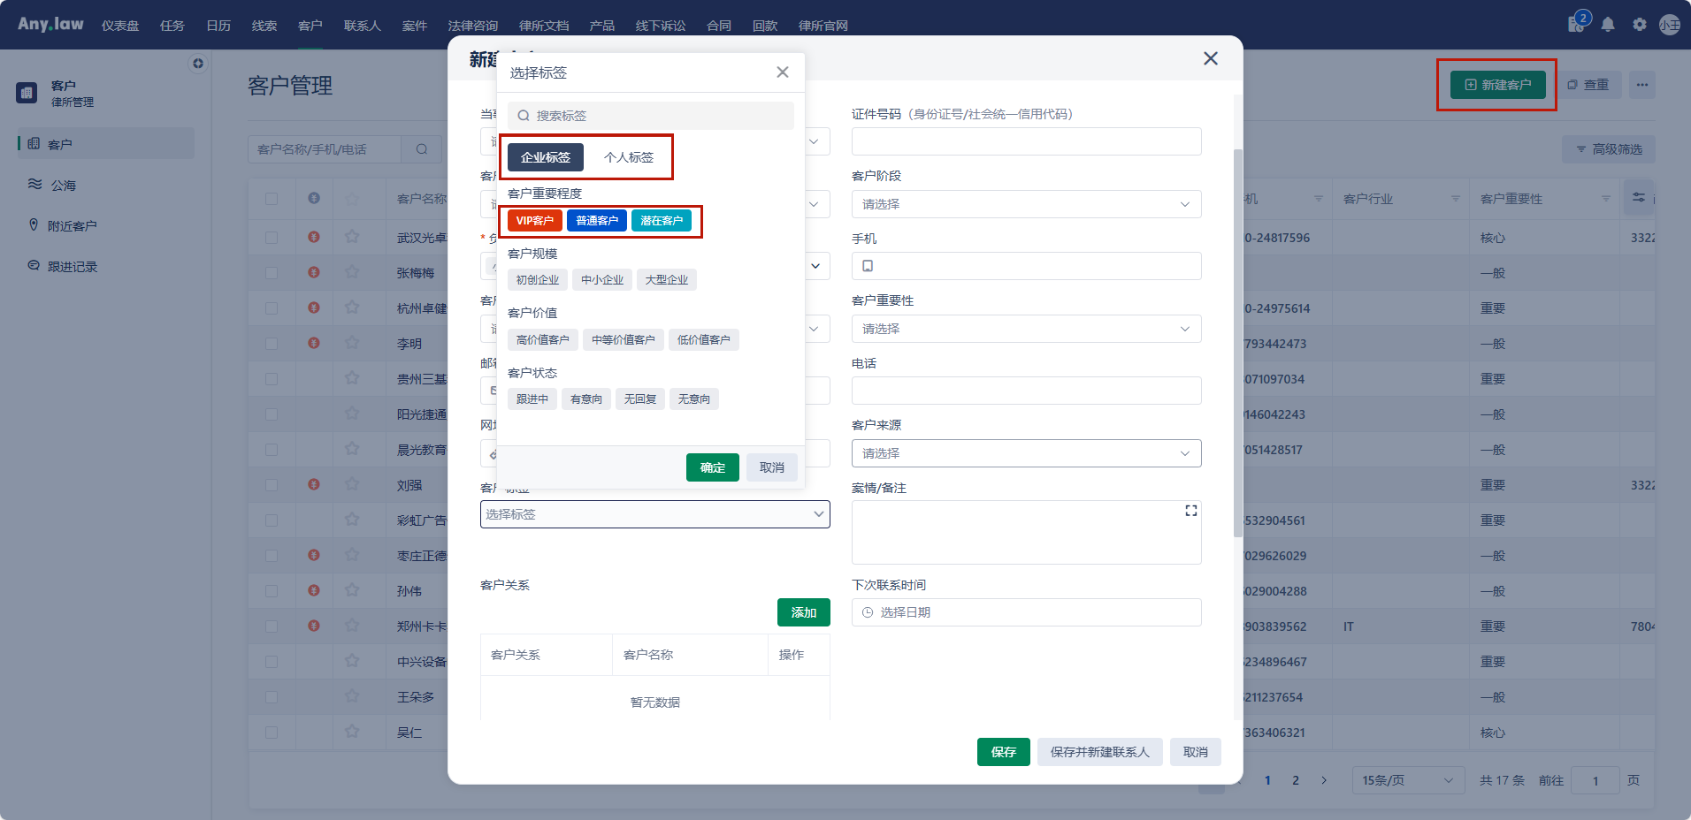The height and width of the screenshot is (820, 1691).
Task: Open the 15条/页 page size dropdown
Action: click(1408, 780)
